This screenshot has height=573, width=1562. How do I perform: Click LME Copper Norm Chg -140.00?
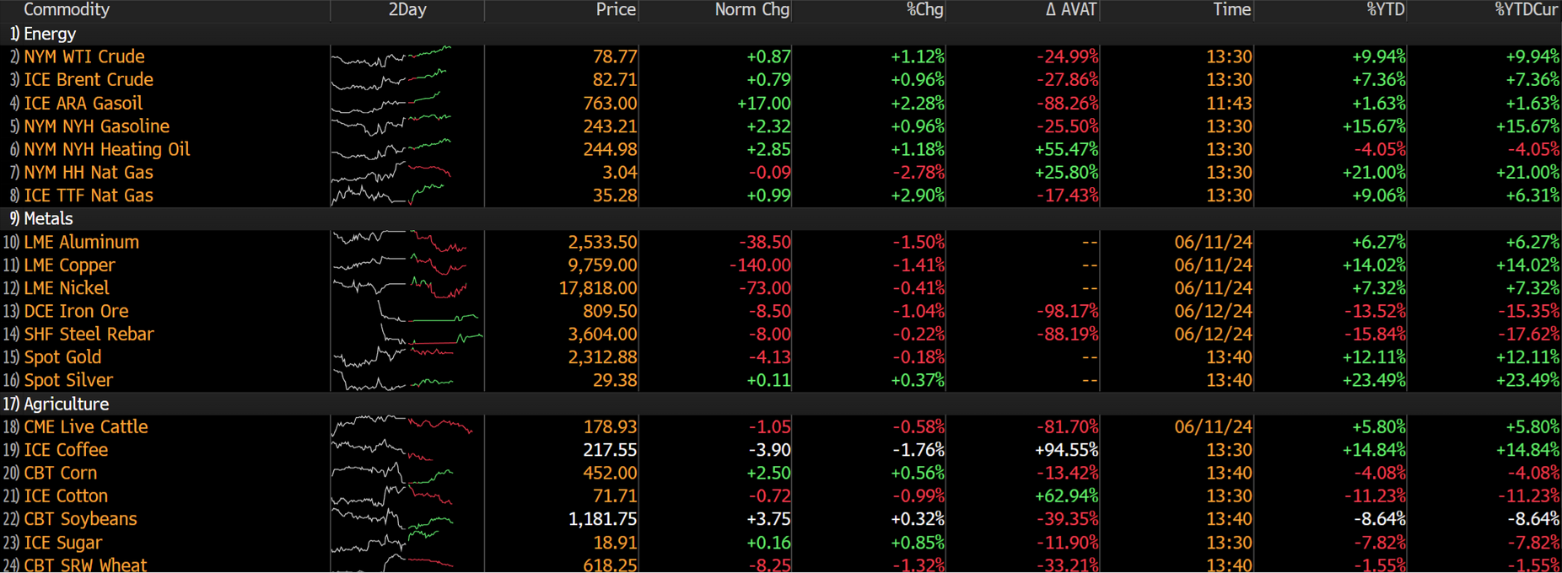[x=759, y=265]
